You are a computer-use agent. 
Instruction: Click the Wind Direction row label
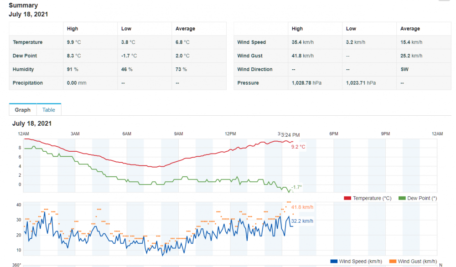(255, 70)
